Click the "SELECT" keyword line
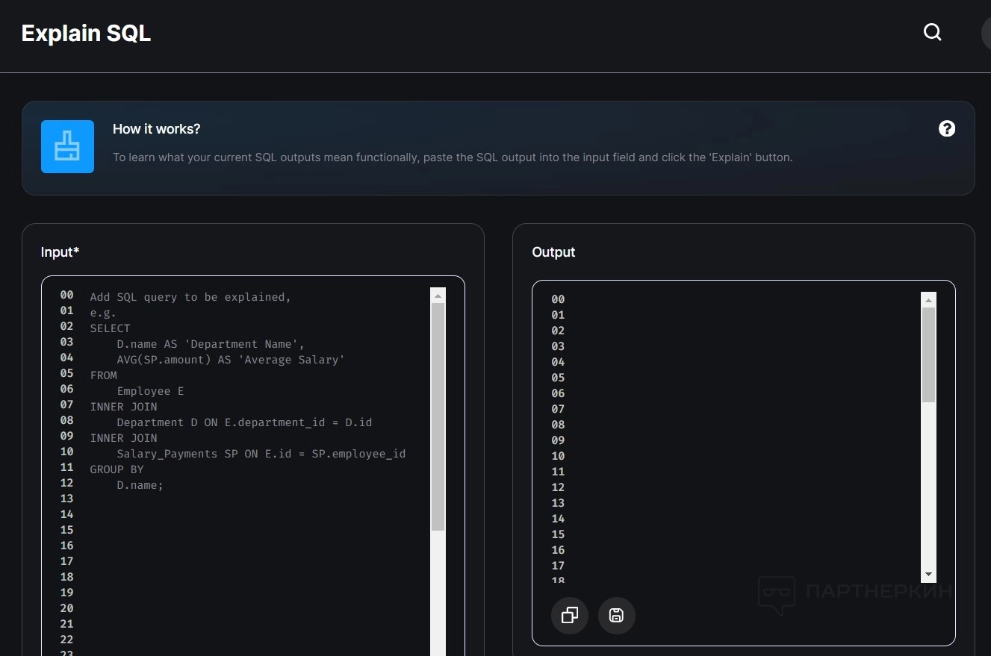This screenshot has height=656, width=991. (x=110, y=328)
